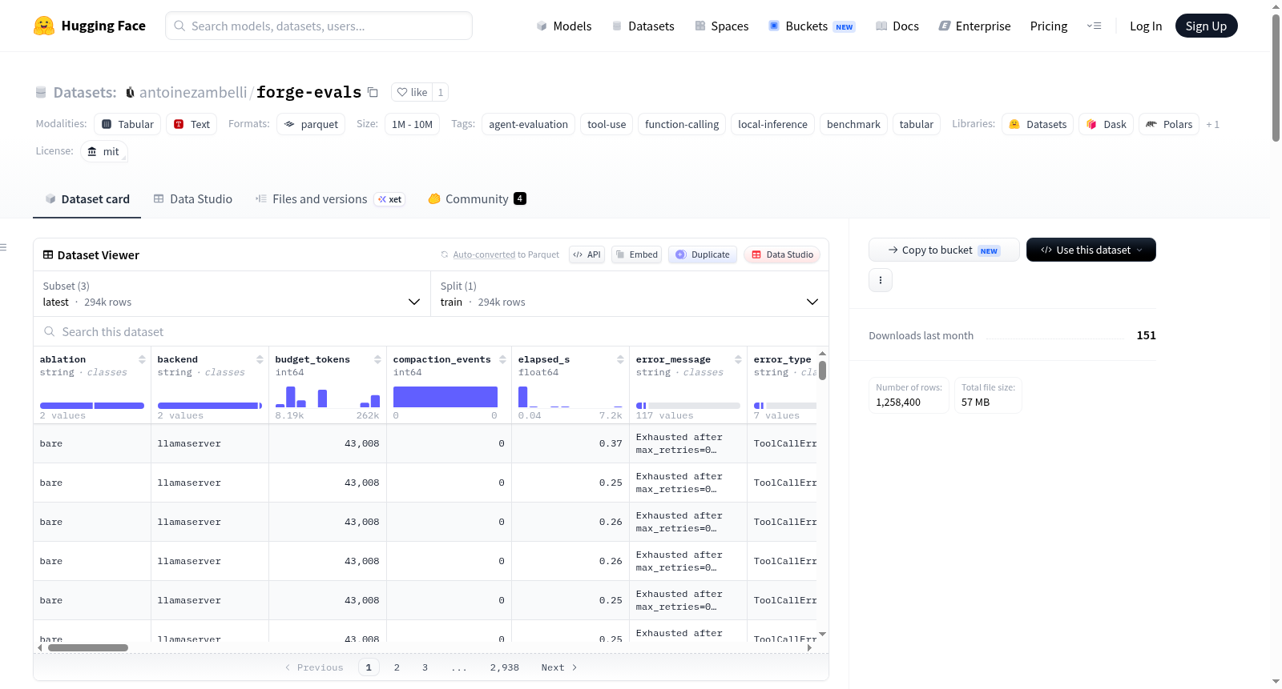Go to page 2 of the dataset
The width and height of the screenshot is (1282, 689).
click(x=397, y=667)
